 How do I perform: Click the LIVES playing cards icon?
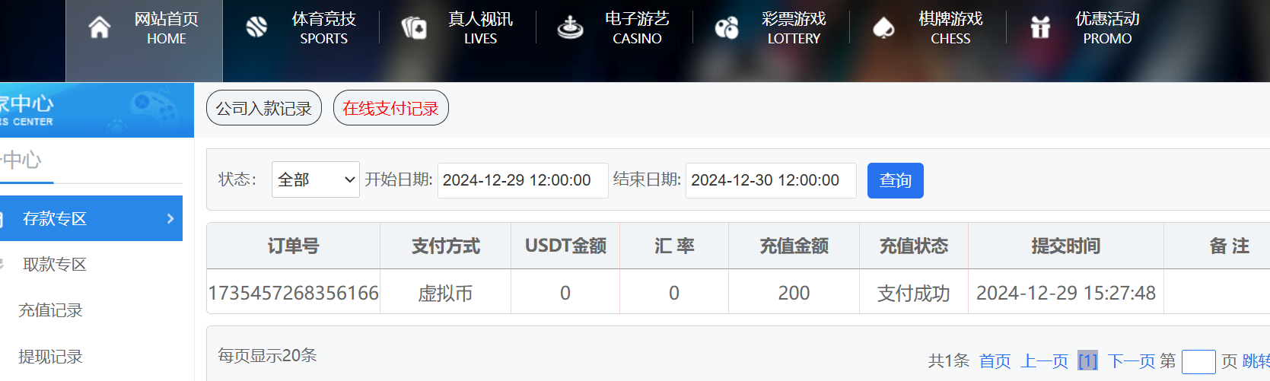point(414,28)
